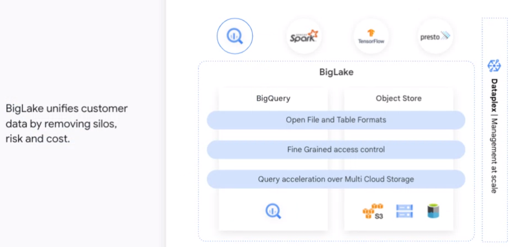Click the 'risk and cost.' text line
The width and height of the screenshot is (517, 247).
point(38,139)
